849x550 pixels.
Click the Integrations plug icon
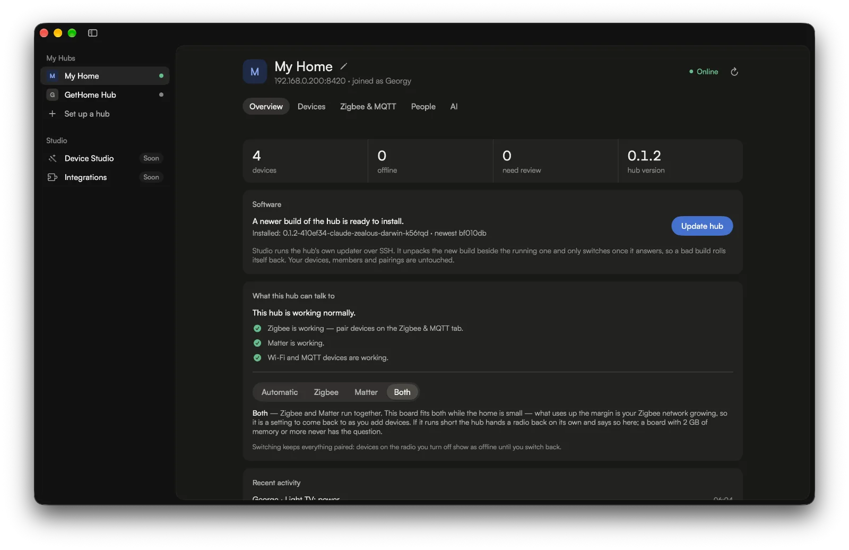pyautogui.click(x=53, y=177)
